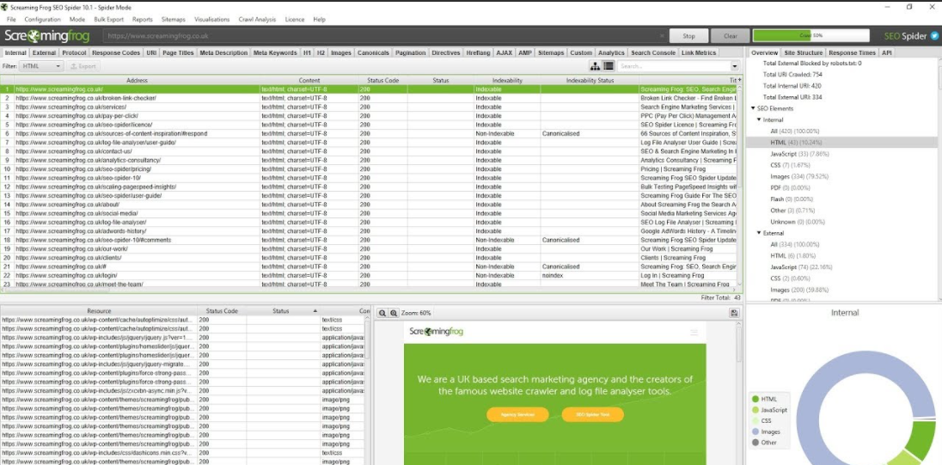Open the Visualisations menu
Screen dimensions: 942x465
pyautogui.click(x=211, y=19)
